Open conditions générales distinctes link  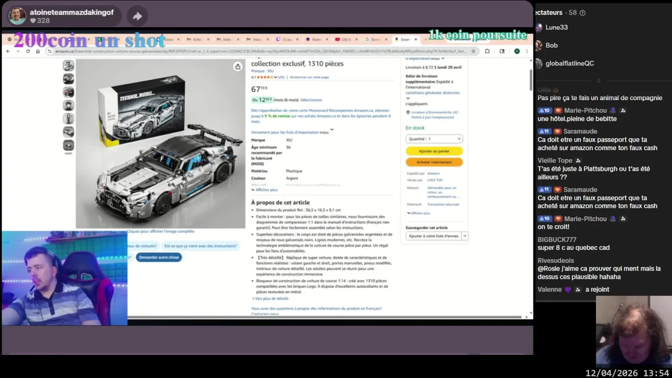[x=433, y=93]
